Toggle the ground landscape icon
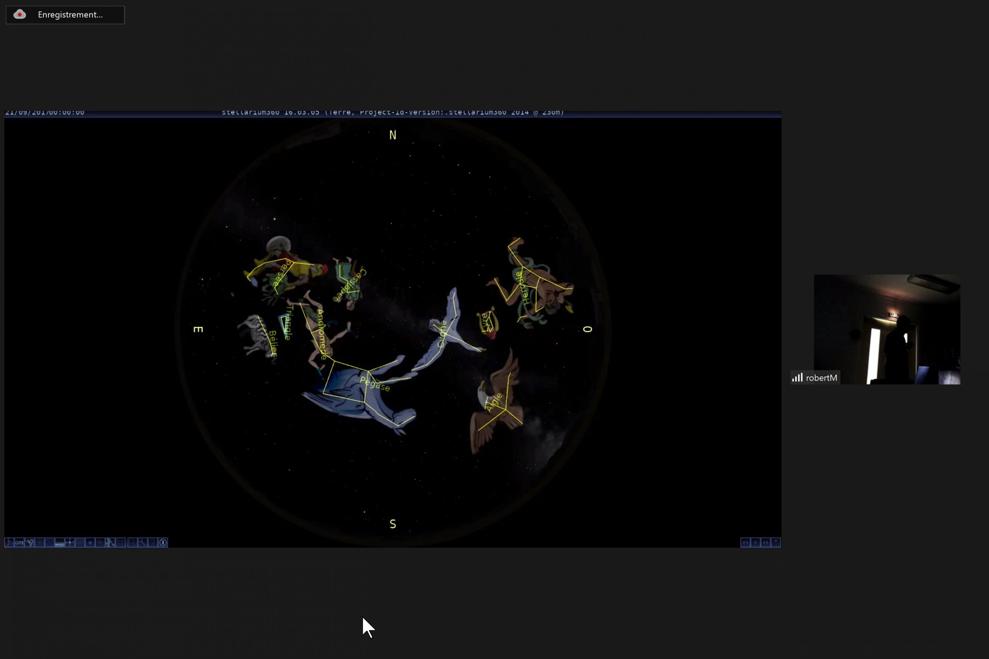989x659 pixels. [60, 542]
